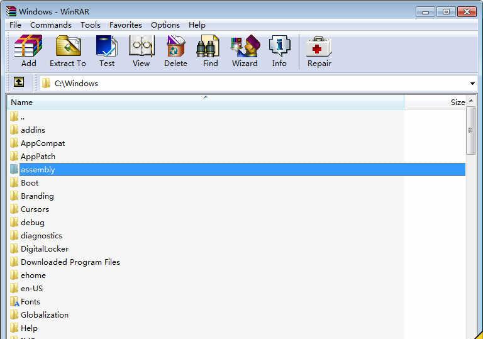Select the diagnostics folder name
Viewport: 483px width, 339px height.
click(x=42, y=236)
